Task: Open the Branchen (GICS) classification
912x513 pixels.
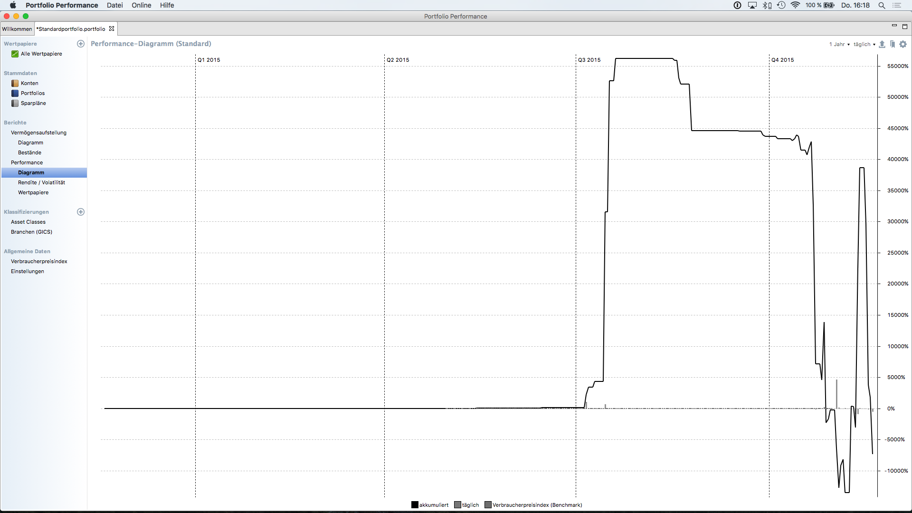Action: pyautogui.click(x=31, y=232)
